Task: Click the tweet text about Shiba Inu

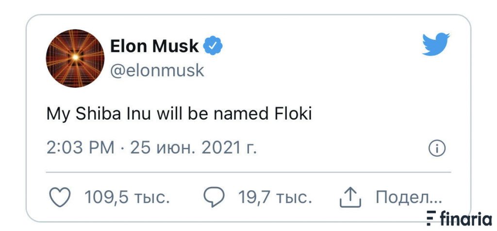Action: [x=180, y=114]
